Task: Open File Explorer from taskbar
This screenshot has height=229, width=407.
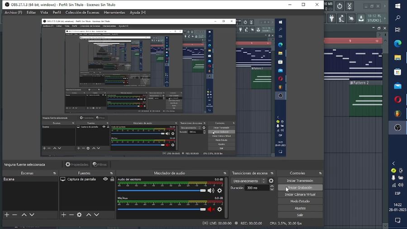Action: tap(398, 57)
